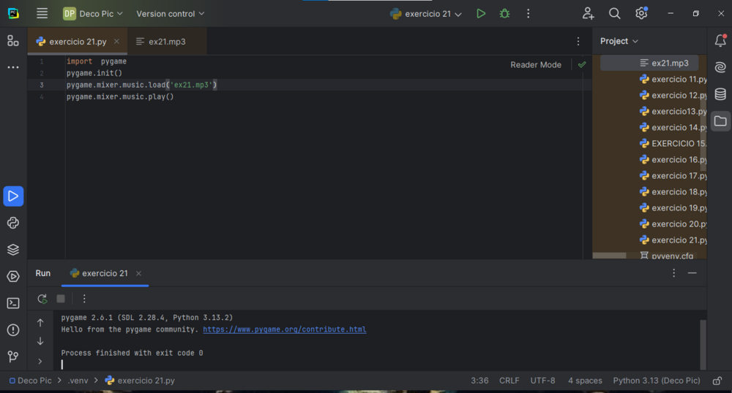Run exercicio 21 with the green play icon

[480, 14]
